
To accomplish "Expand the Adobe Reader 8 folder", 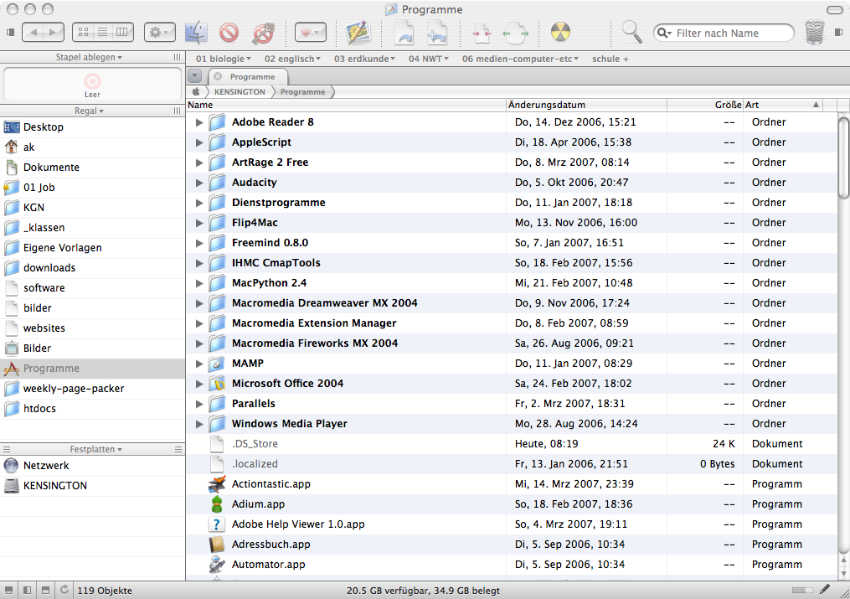I will coord(199,122).
